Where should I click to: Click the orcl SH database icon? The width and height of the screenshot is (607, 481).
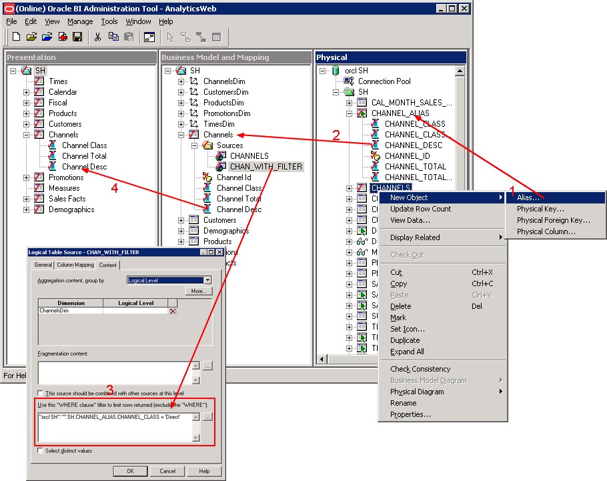coord(336,71)
